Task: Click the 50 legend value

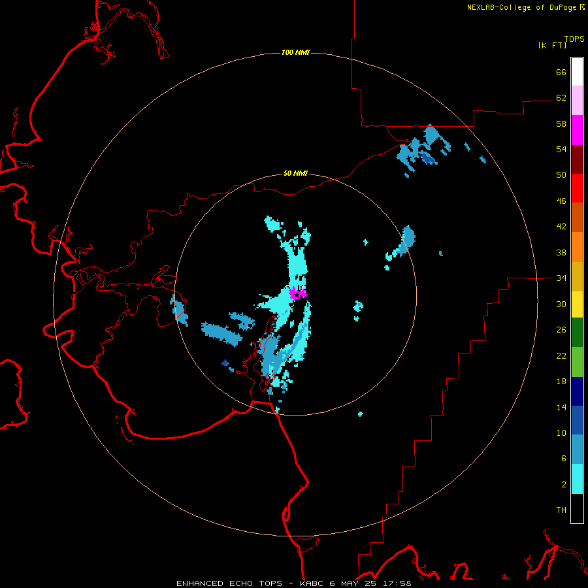Action: tap(561, 174)
